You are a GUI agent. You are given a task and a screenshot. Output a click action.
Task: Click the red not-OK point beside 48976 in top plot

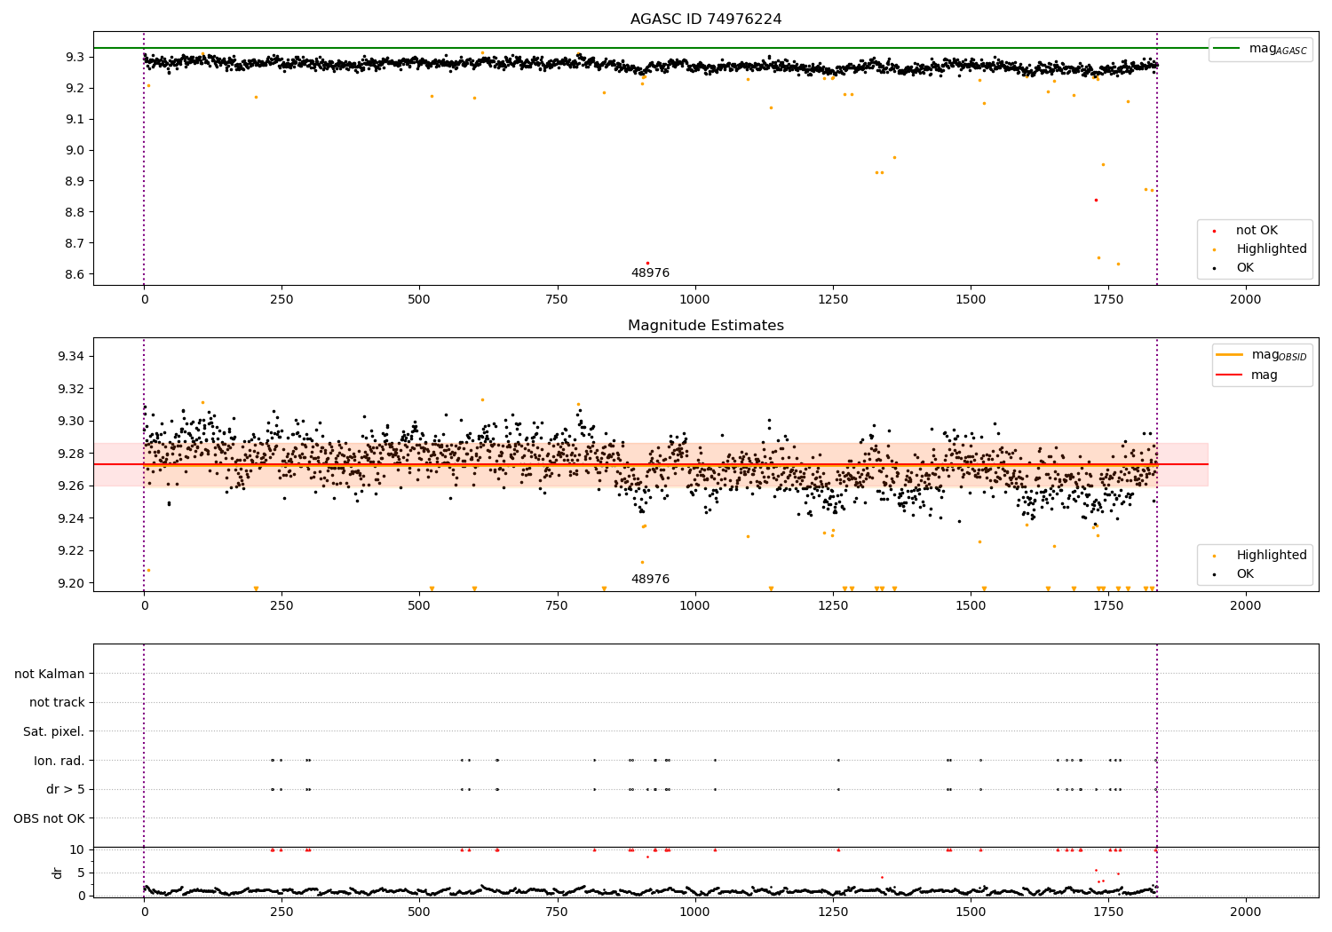tap(647, 263)
